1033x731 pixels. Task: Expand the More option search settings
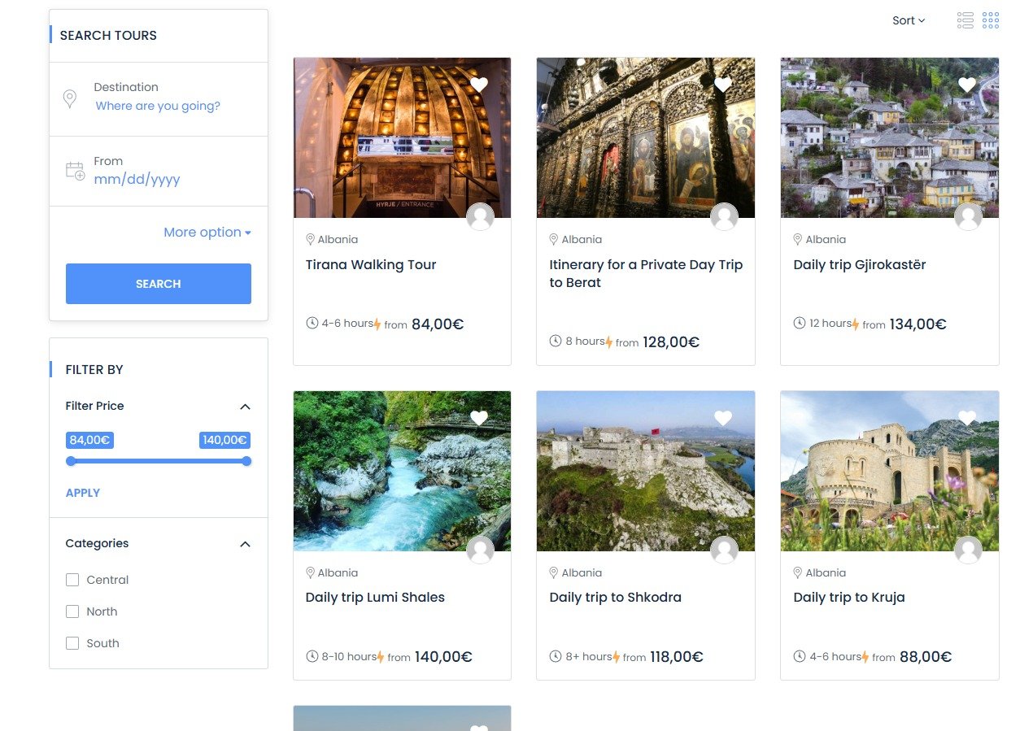[x=207, y=233]
